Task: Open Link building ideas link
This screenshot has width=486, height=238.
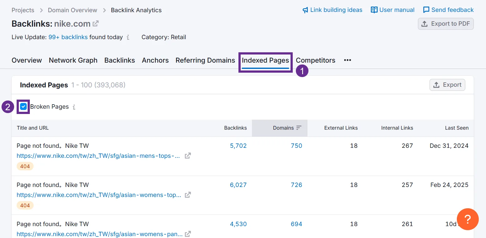Action: point(332,10)
